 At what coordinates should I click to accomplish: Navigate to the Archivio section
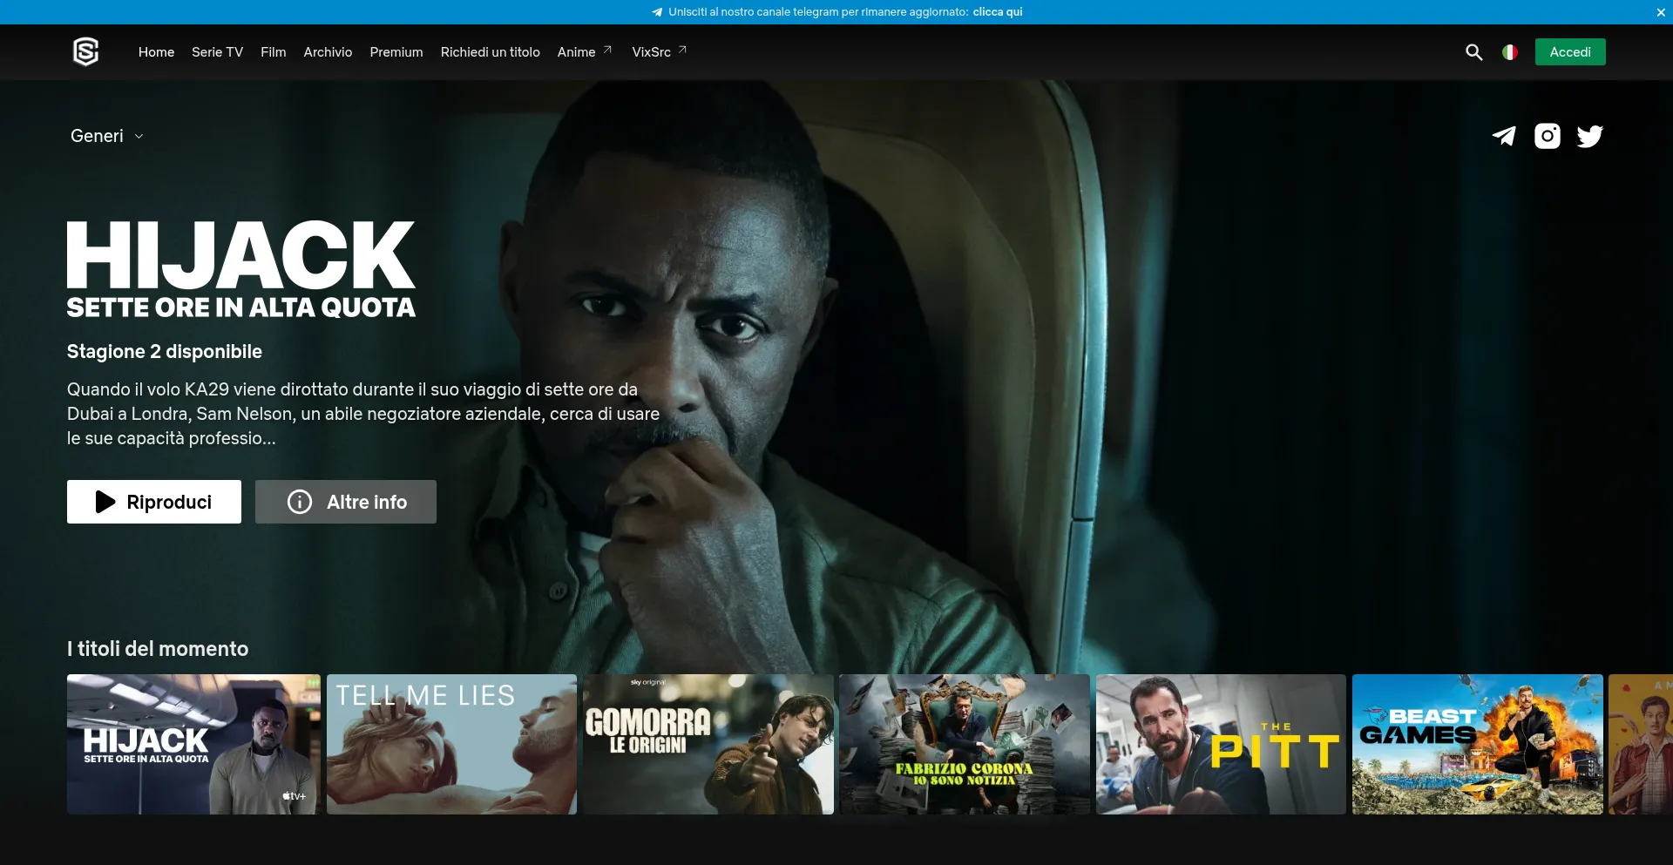tap(328, 52)
